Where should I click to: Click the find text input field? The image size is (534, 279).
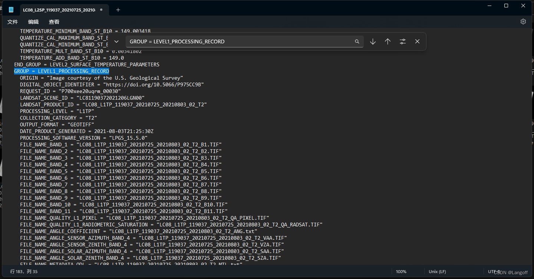244,41
